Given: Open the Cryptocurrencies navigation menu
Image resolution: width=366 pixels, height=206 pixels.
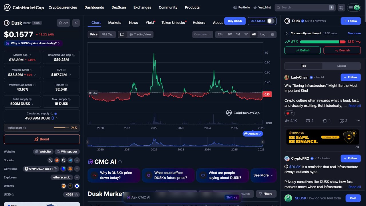Looking at the screenshot, I should click(63, 7).
